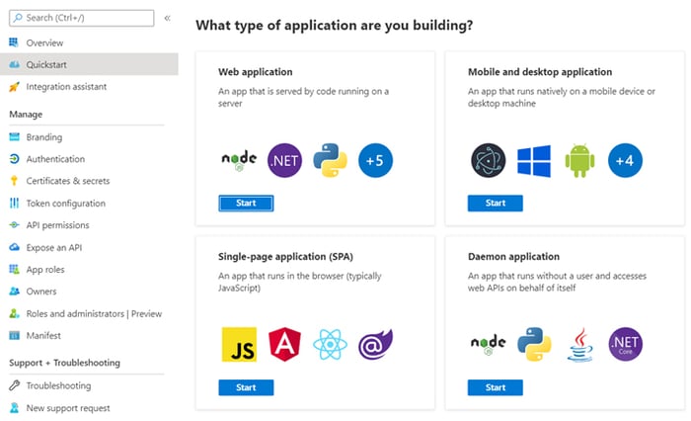Click the Python icon in Daemon application card
This screenshot has height=421, width=691.
tap(534, 345)
